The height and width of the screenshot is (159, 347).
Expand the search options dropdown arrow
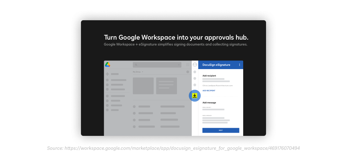click(179, 65)
